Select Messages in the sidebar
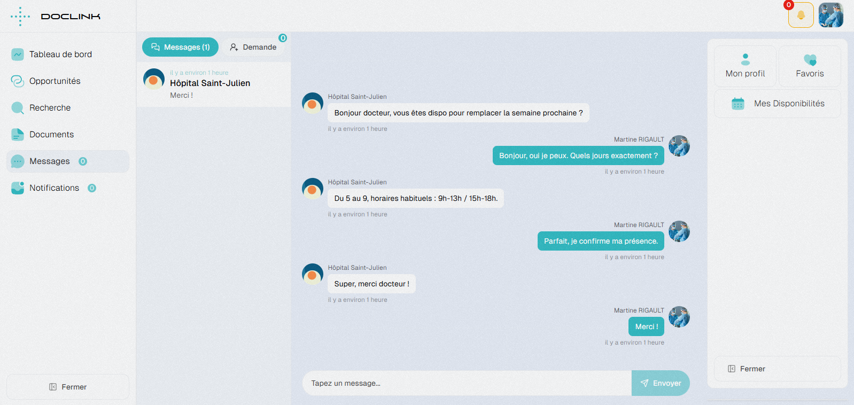This screenshot has width=854, height=405. coord(68,161)
